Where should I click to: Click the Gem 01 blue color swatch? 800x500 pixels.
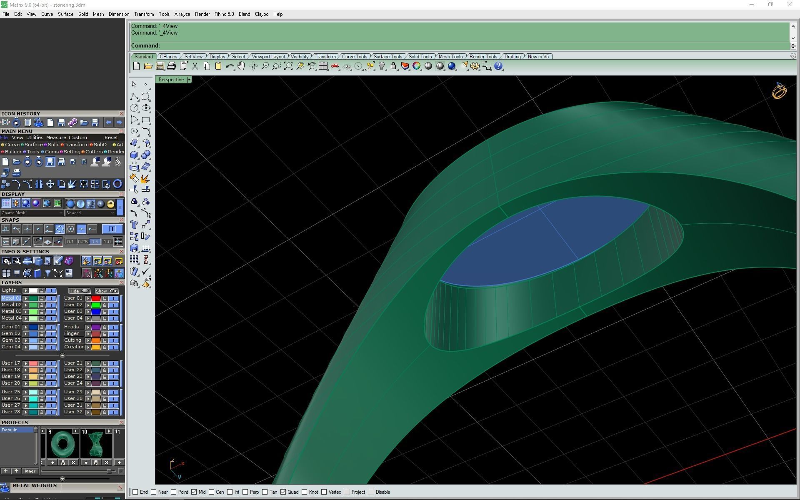[x=33, y=327]
